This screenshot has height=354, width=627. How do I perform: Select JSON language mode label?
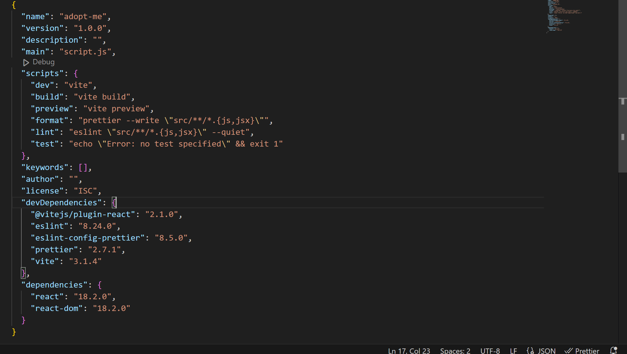click(546, 351)
